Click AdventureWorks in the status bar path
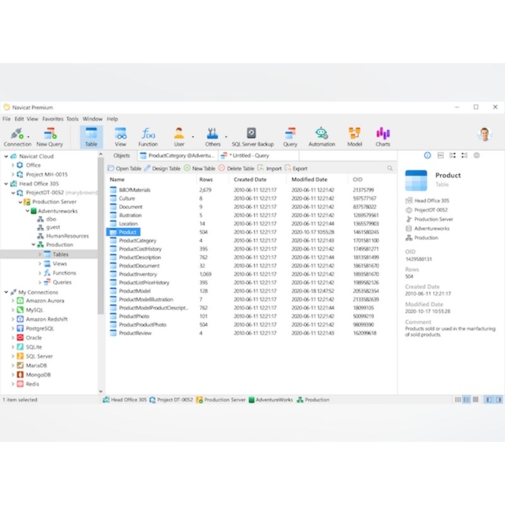 271,400
